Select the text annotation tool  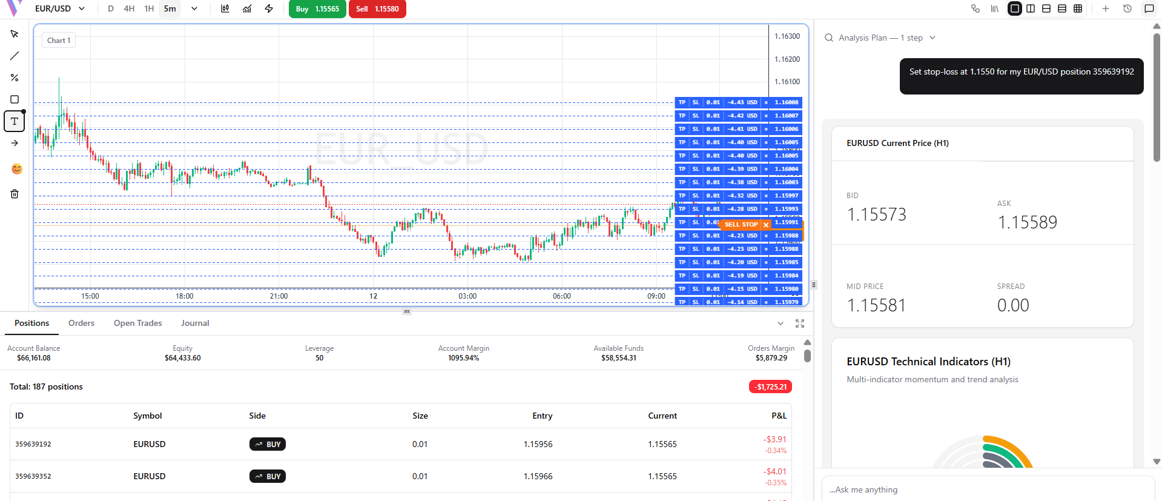click(x=15, y=121)
